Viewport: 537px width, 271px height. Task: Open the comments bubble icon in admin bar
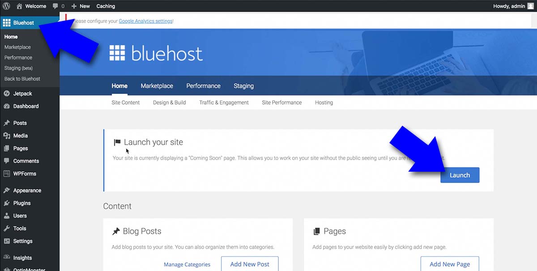(55, 6)
